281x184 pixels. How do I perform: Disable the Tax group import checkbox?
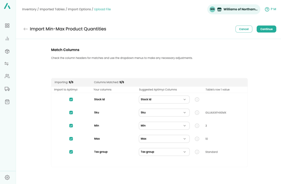point(71,152)
